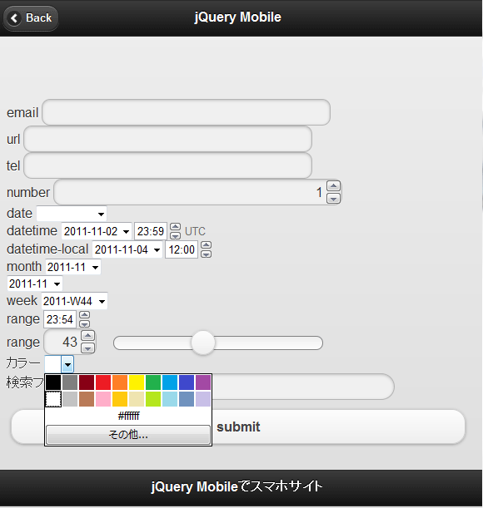Select the red color swatch
Image resolution: width=483 pixels, height=508 pixels.
pos(103,382)
